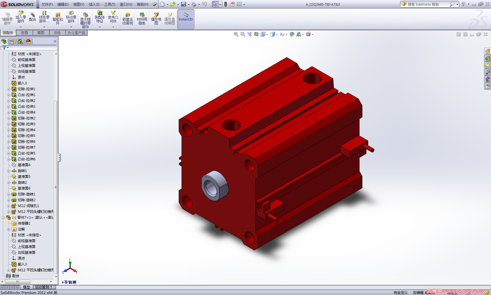Screen dimensions: 491x295
Task: Expand 切除-拉伸1 feature node
Action: pos(8,89)
